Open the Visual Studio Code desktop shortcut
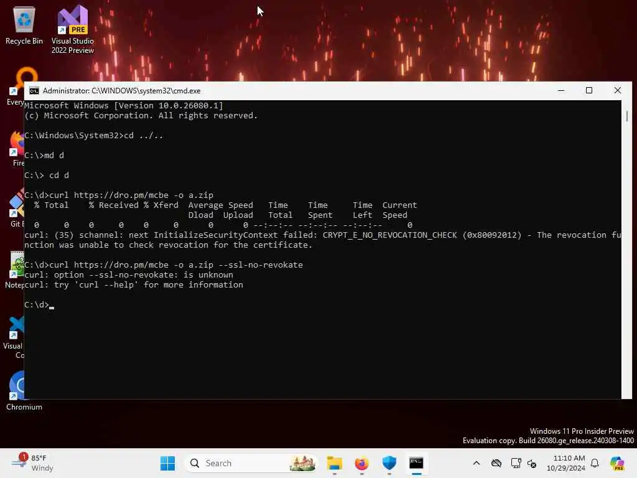Screen dimensions: 637x478 pyautogui.click(x=15, y=337)
